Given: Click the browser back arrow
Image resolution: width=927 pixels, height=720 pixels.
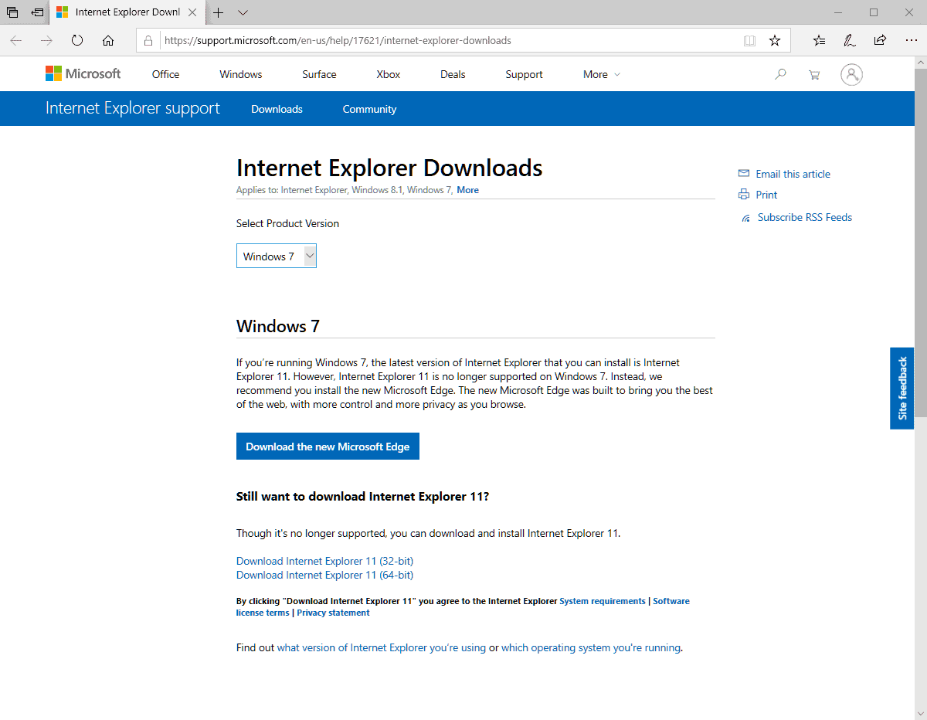Looking at the screenshot, I should (15, 40).
